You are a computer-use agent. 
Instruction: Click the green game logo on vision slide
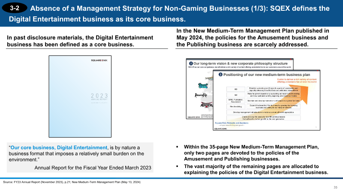pos(203,85)
